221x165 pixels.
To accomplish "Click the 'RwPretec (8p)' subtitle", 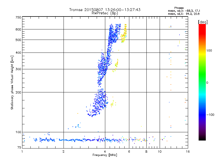I will (x=105, y=13).
